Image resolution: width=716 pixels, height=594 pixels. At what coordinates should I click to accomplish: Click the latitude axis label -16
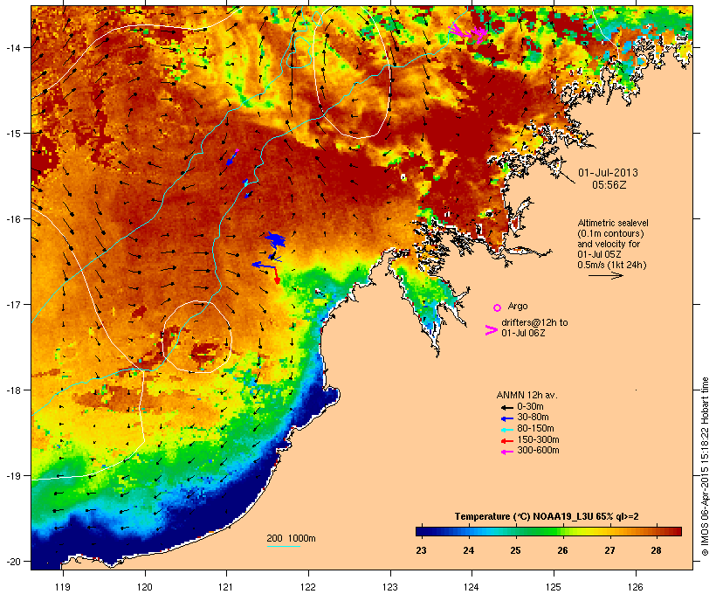(x=13, y=219)
